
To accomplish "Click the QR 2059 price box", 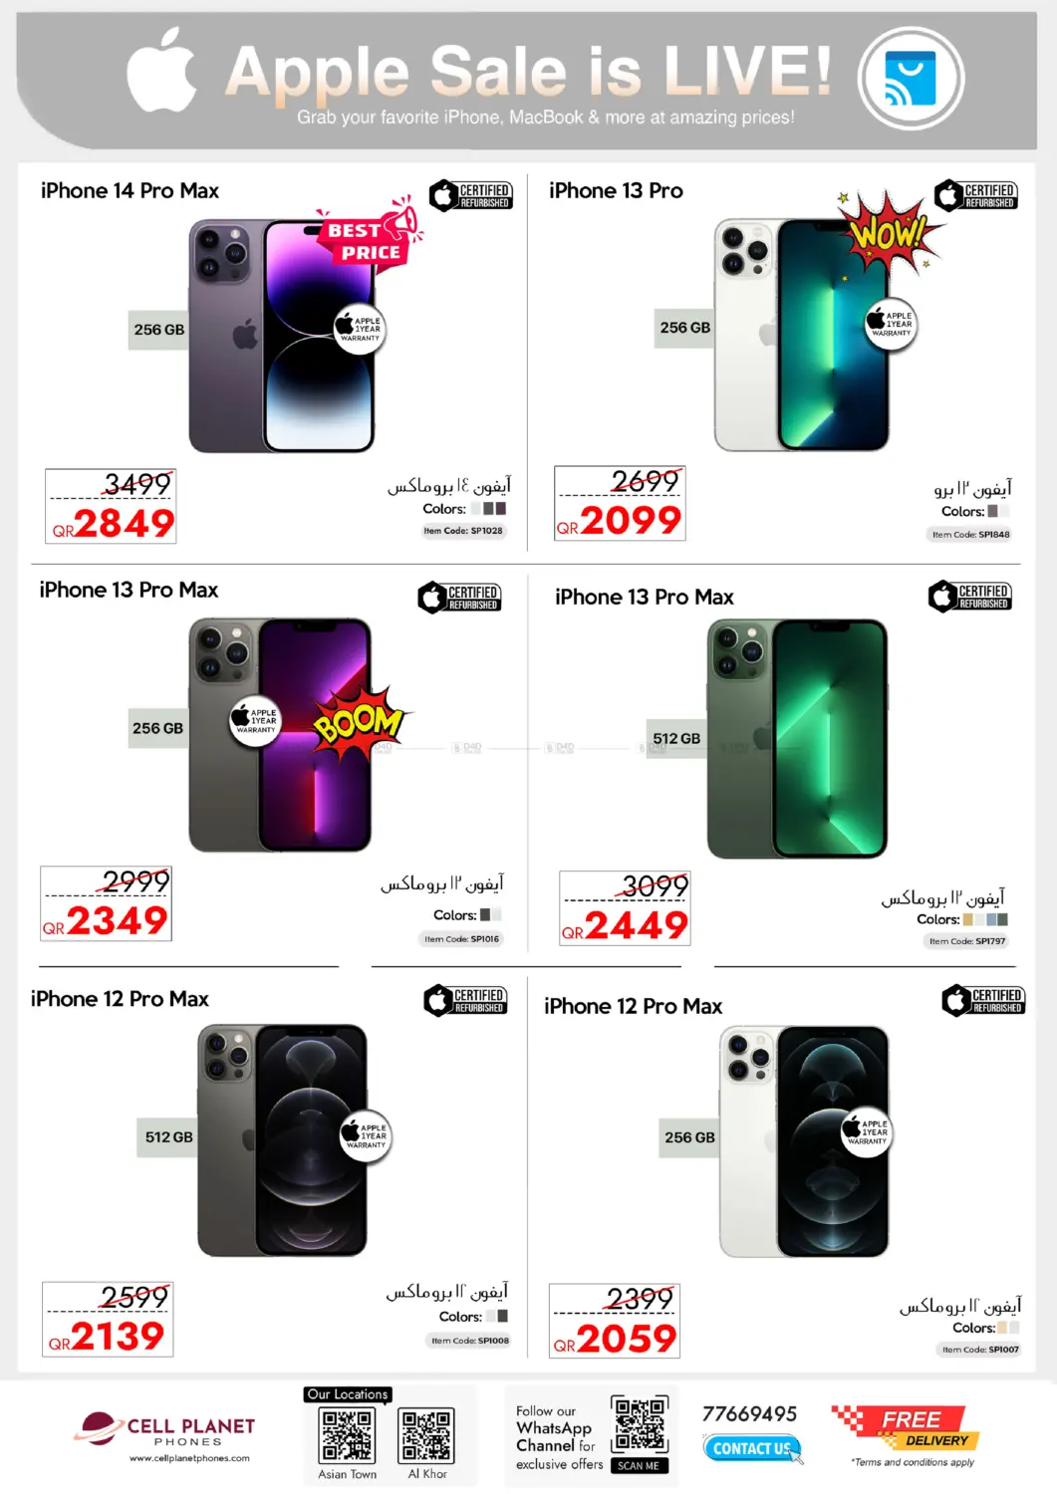I will [615, 1321].
